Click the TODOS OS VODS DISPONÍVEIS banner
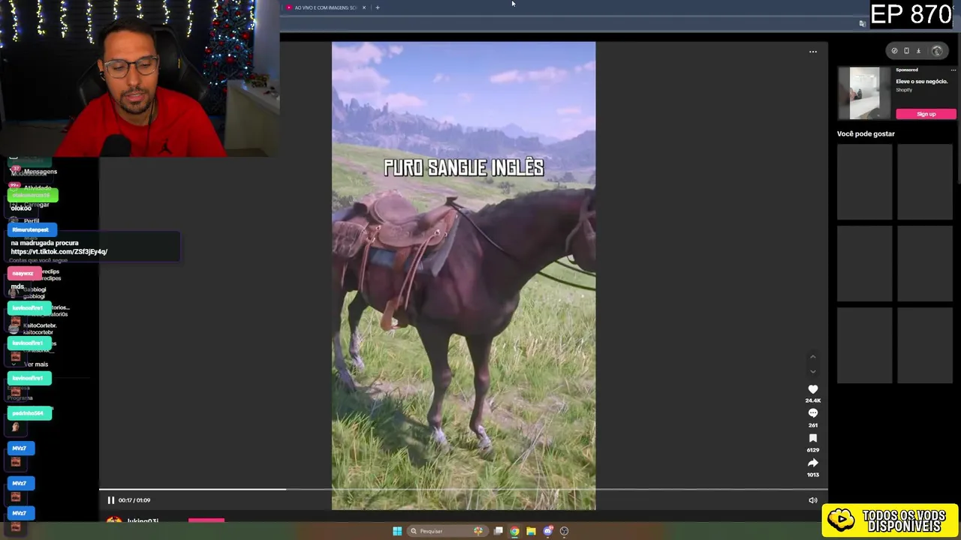Viewport: 961px width, 540px height. [890, 520]
